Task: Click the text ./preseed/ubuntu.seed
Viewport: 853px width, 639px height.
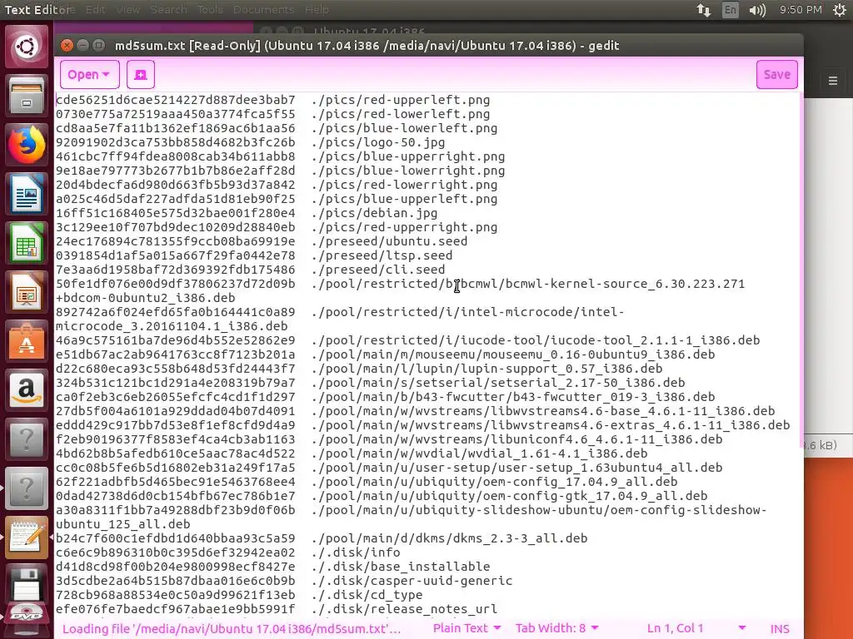Action: click(x=390, y=241)
